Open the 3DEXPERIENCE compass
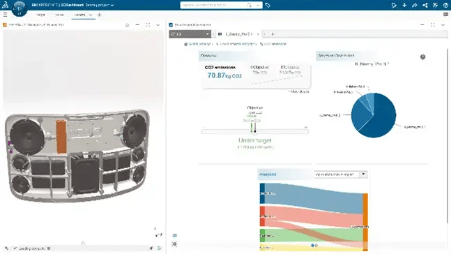The height and width of the screenshot is (254, 451). 20,8
